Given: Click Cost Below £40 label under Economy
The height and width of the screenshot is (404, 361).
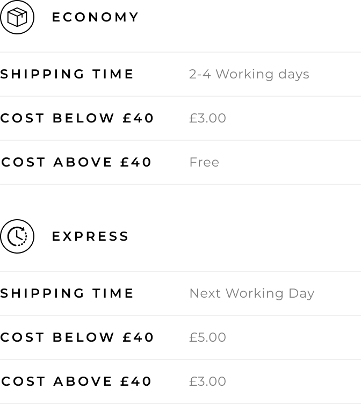Looking at the screenshot, I should pos(77,118).
